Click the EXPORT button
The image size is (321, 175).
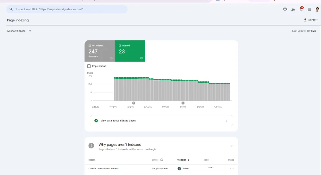(310, 20)
